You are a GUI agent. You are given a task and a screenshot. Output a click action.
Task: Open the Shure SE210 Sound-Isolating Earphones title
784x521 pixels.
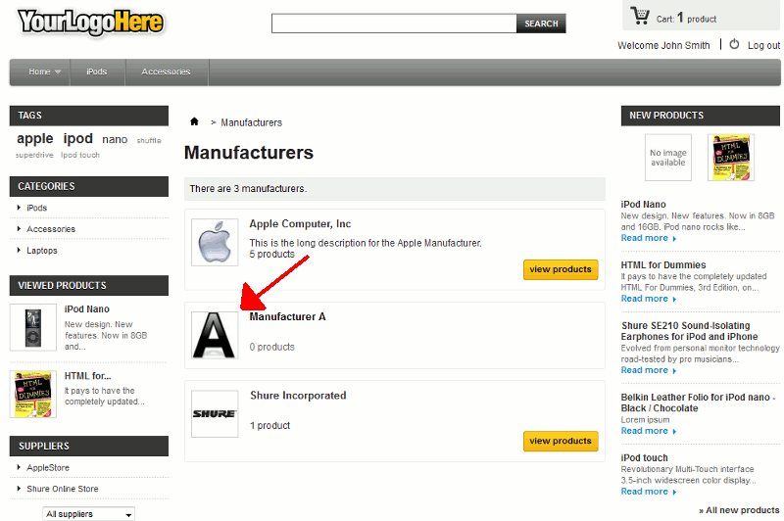click(690, 331)
